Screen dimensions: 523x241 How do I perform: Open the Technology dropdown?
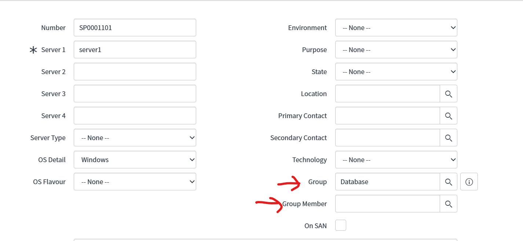tap(396, 160)
